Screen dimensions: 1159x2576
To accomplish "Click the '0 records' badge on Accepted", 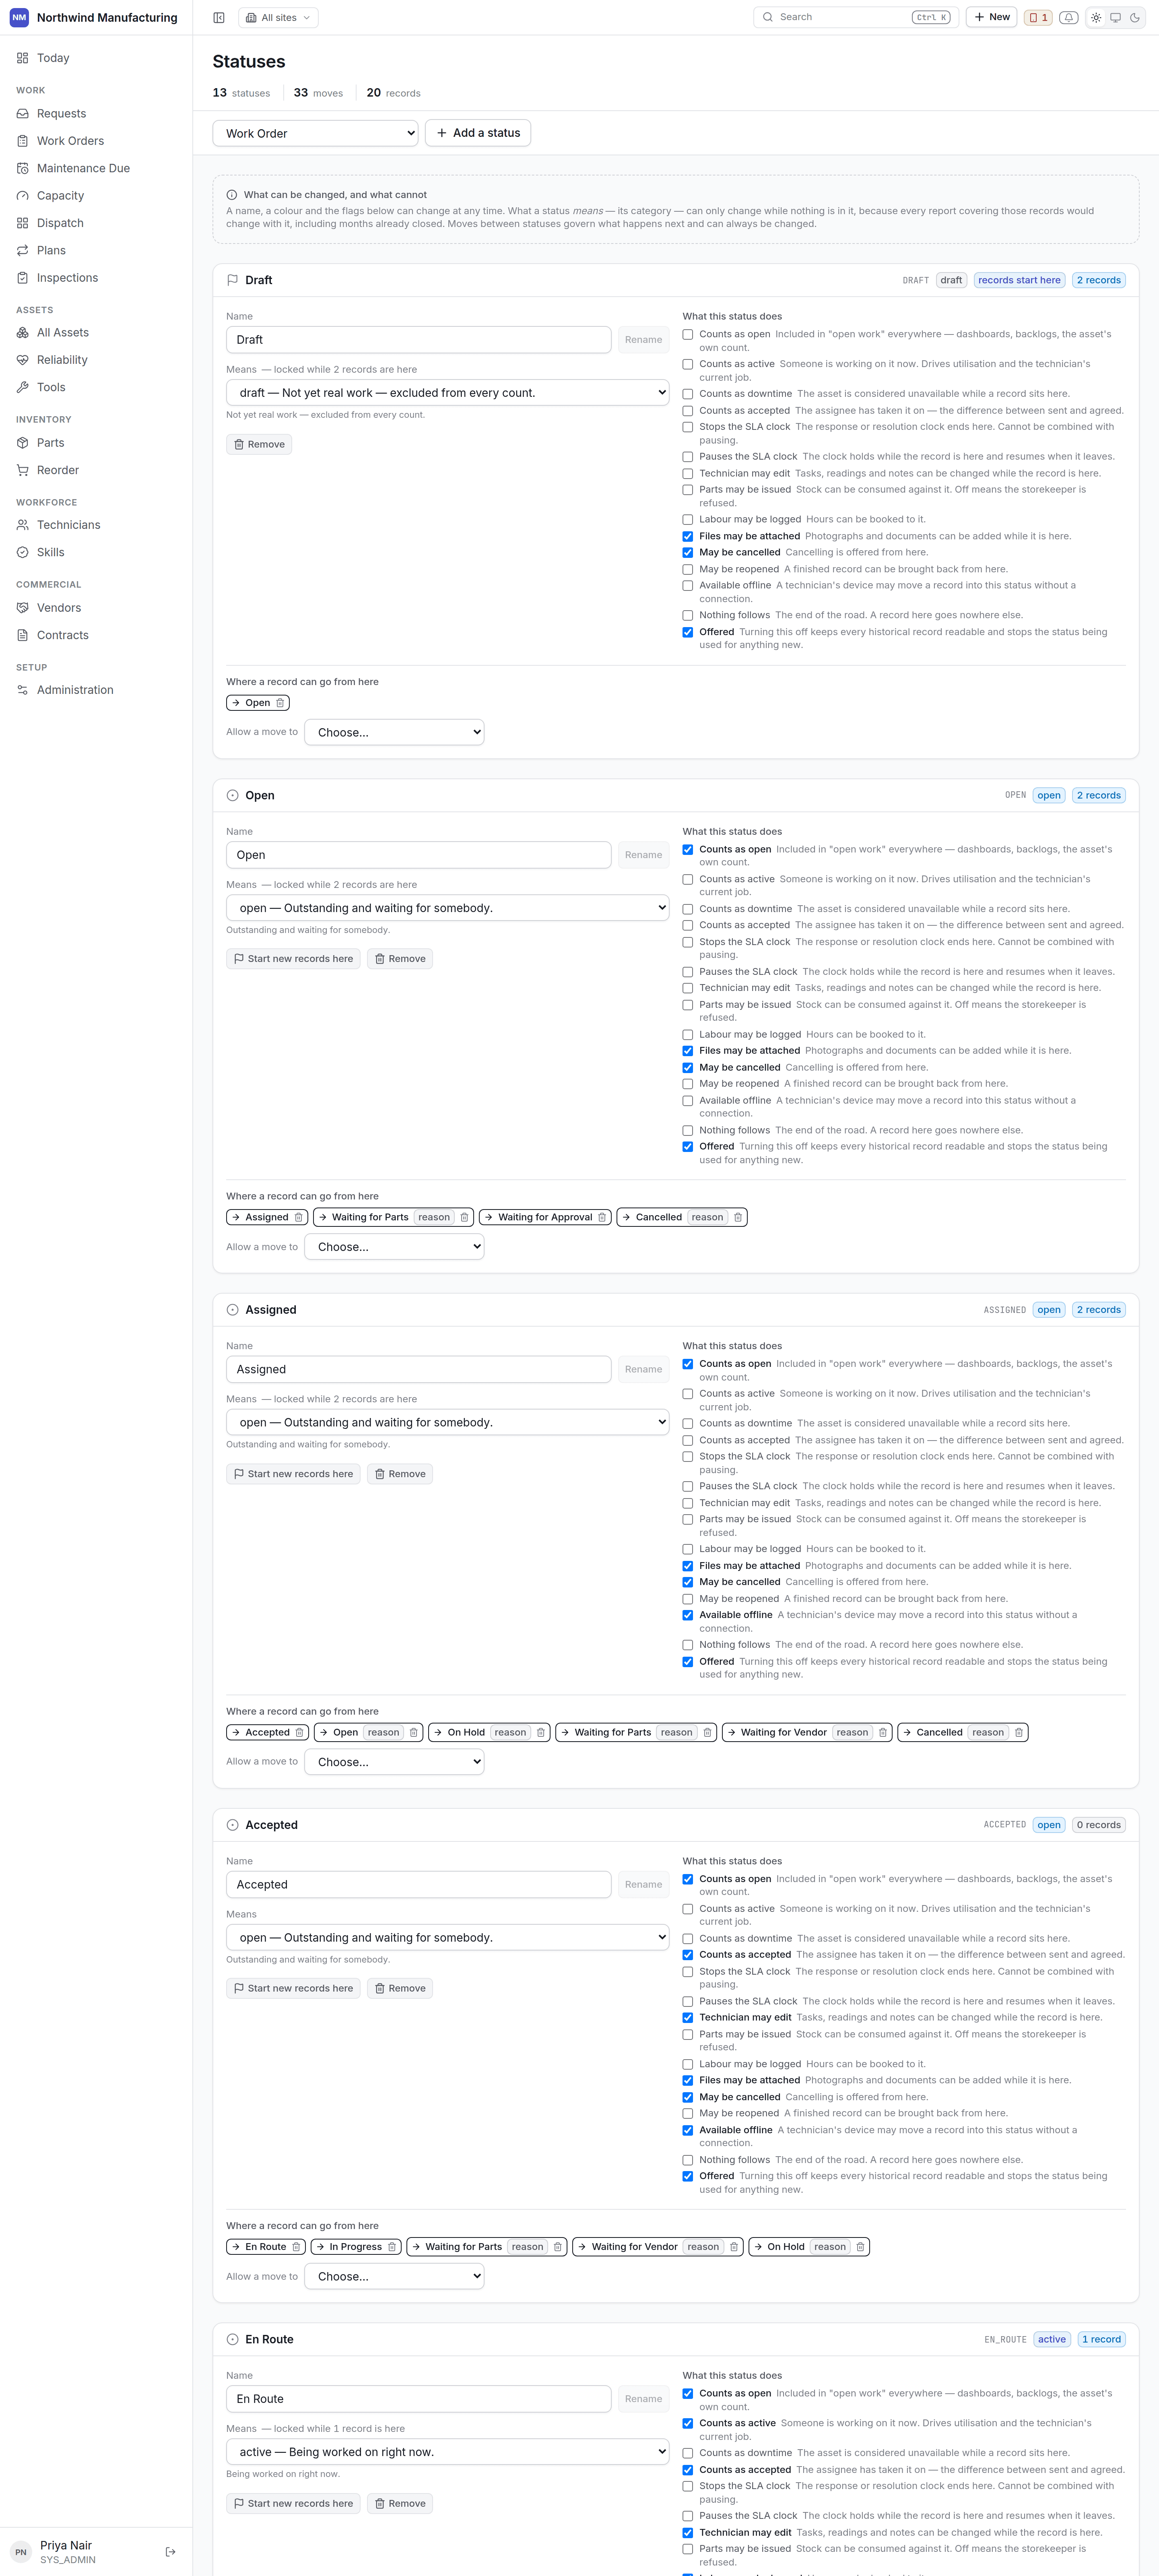I will tap(1099, 1825).
